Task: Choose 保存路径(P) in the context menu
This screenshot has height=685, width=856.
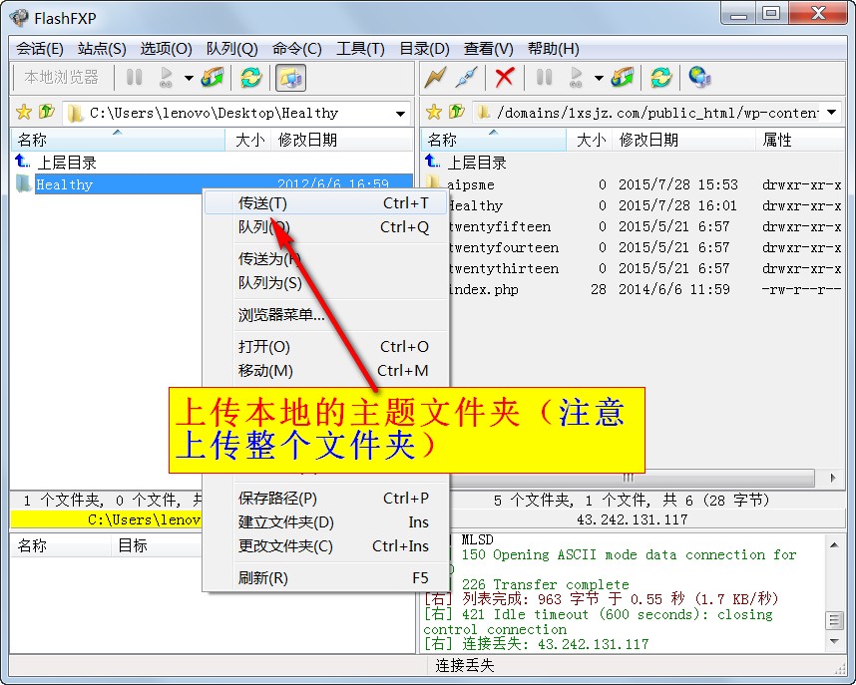Action: coord(326,499)
